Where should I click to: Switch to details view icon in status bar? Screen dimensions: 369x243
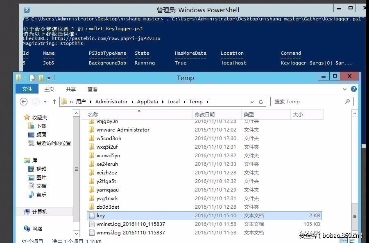coord(343,241)
